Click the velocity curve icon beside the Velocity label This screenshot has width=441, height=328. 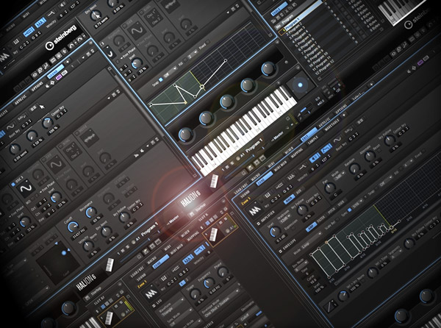pos(302,168)
